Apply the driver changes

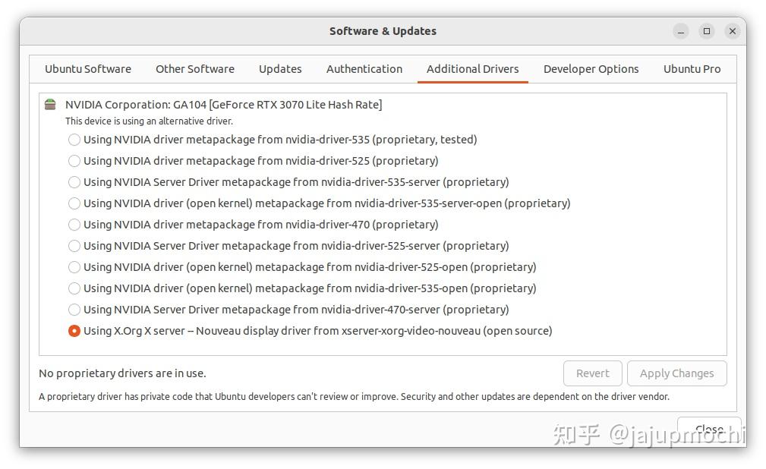click(676, 373)
